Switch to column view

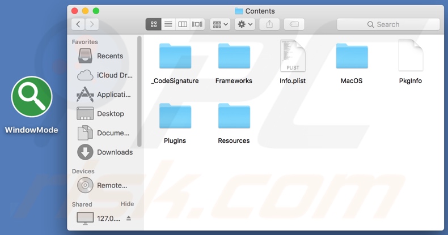[x=183, y=24]
